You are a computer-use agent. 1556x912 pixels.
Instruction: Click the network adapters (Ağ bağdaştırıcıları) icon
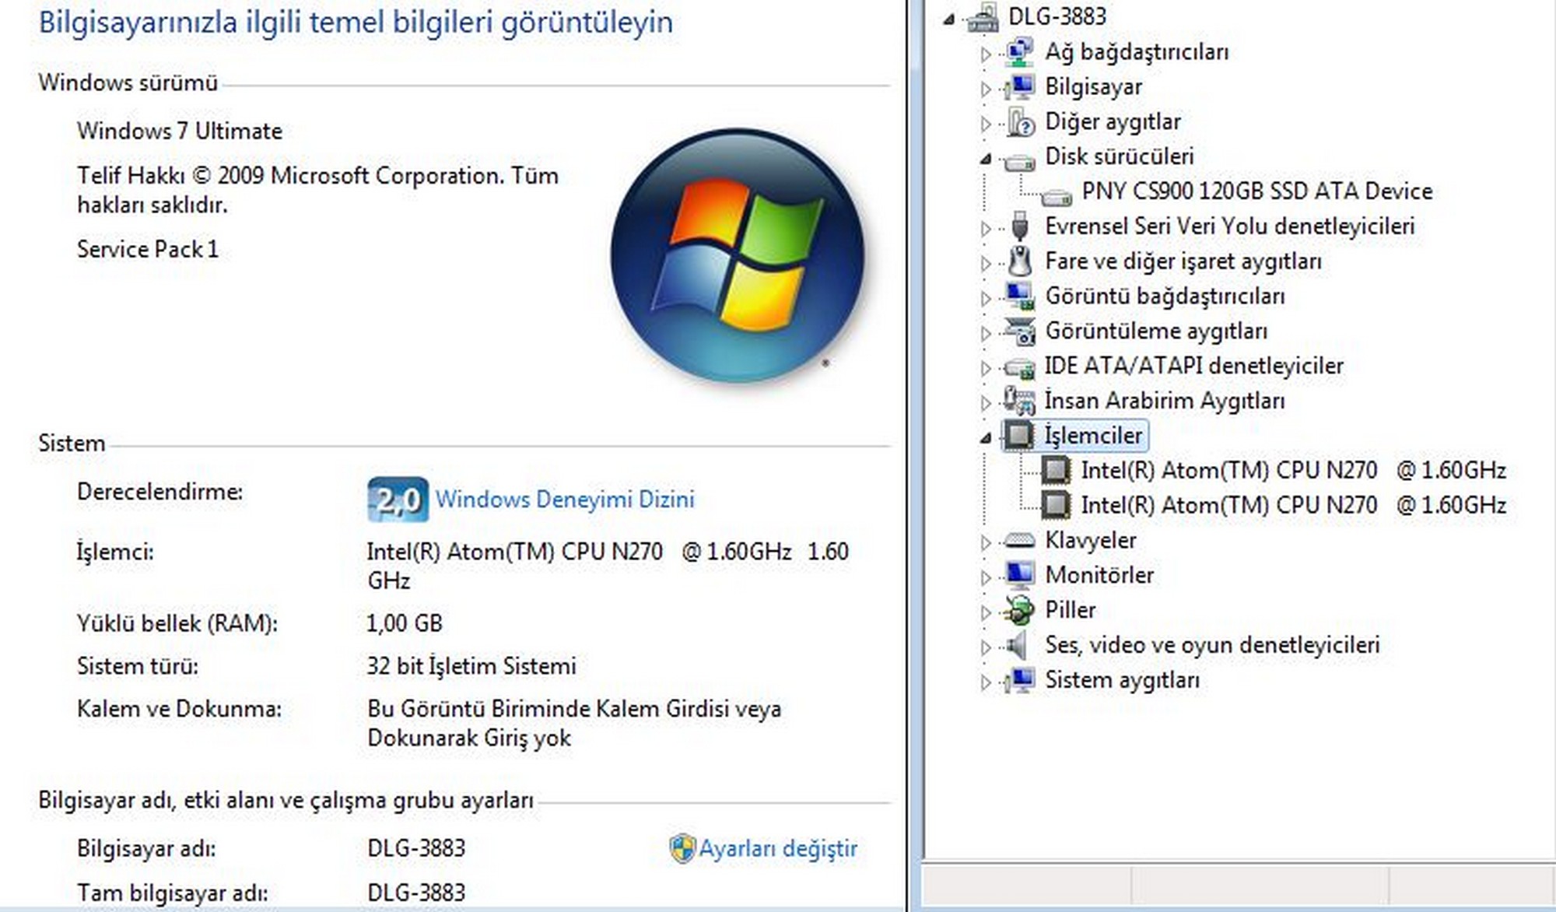pyautogui.click(x=1019, y=52)
